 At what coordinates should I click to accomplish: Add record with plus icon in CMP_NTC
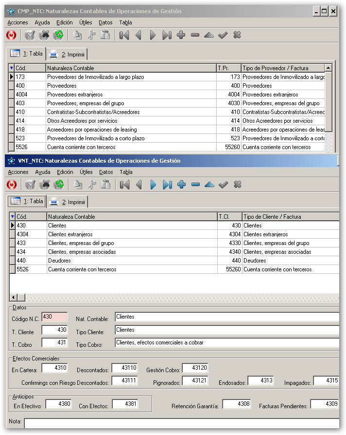[x=181, y=35]
